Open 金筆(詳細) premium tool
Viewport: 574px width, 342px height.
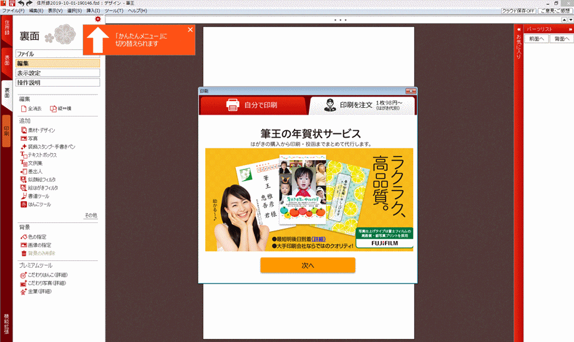[36, 292]
